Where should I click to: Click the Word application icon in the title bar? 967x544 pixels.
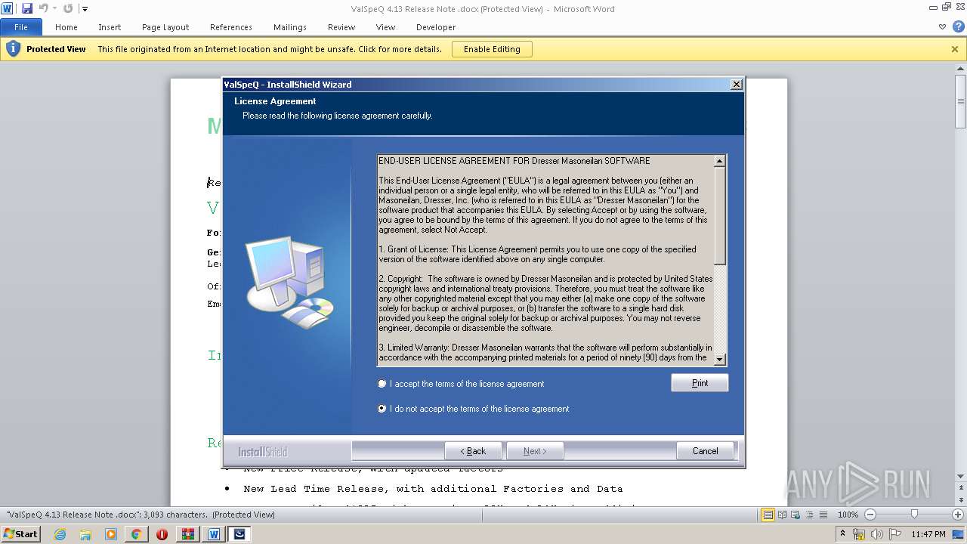click(8, 8)
